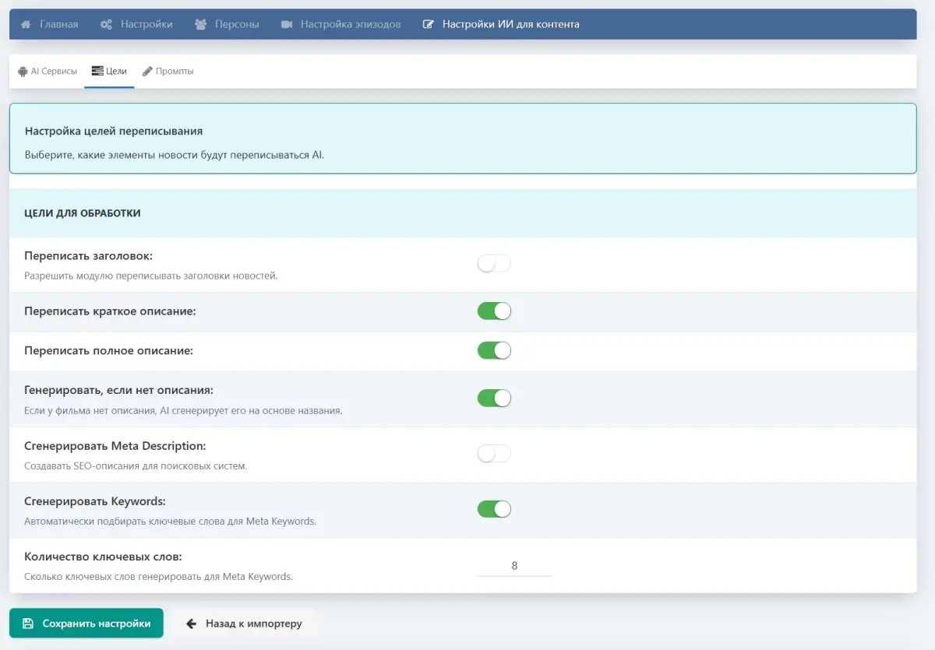The image size is (935, 650).
Task: Click the back arrow icon near импортеру
Action: point(191,624)
